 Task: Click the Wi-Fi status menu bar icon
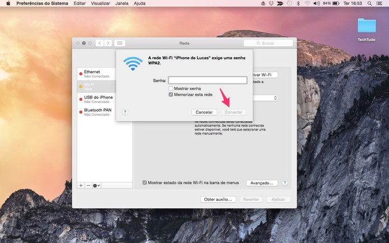click(307, 3)
